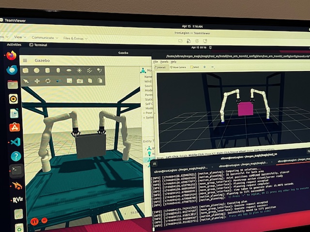
Task: Open the TeamViewer View dropdown
Action: click(19, 37)
